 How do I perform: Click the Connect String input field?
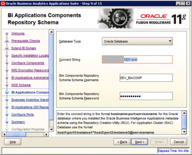pyautogui.click(x=137, y=60)
